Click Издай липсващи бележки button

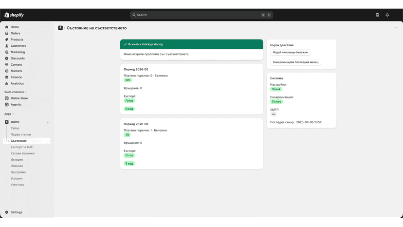click(290, 52)
